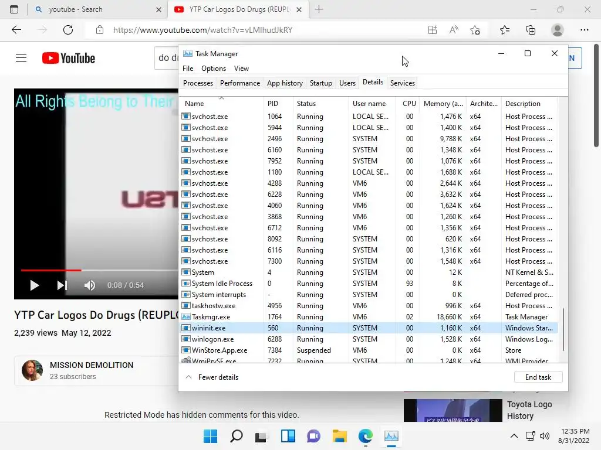The image size is (601, 450).
Task: Switch to the Performance tab
Action: [240, 83]
